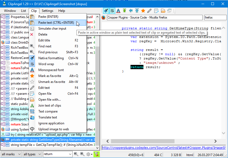Choose Open file in the Clip menu

tap(58, 94)
